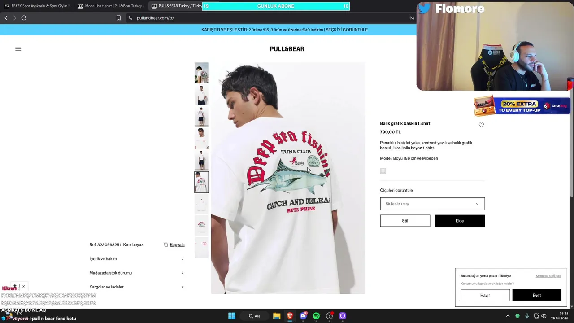The height and width of the screenshot is (323, 574).
Task: Select the 'PULL&BEAR Turkey' browser tab
Action: click(175, 6)
